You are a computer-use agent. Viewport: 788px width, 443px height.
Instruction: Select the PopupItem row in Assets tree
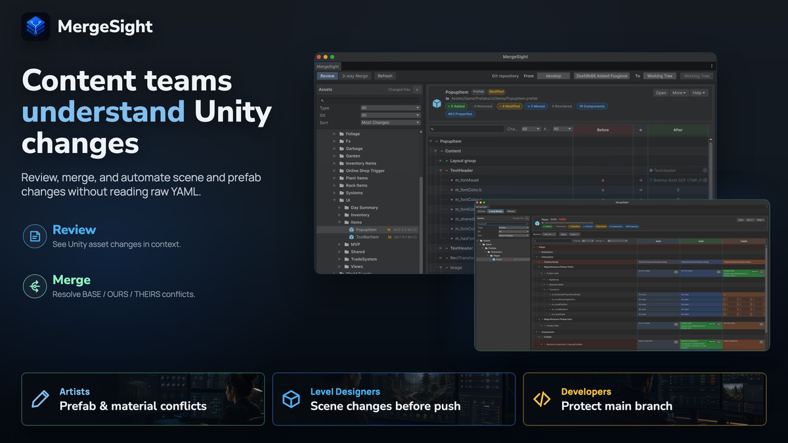[368, 230]
